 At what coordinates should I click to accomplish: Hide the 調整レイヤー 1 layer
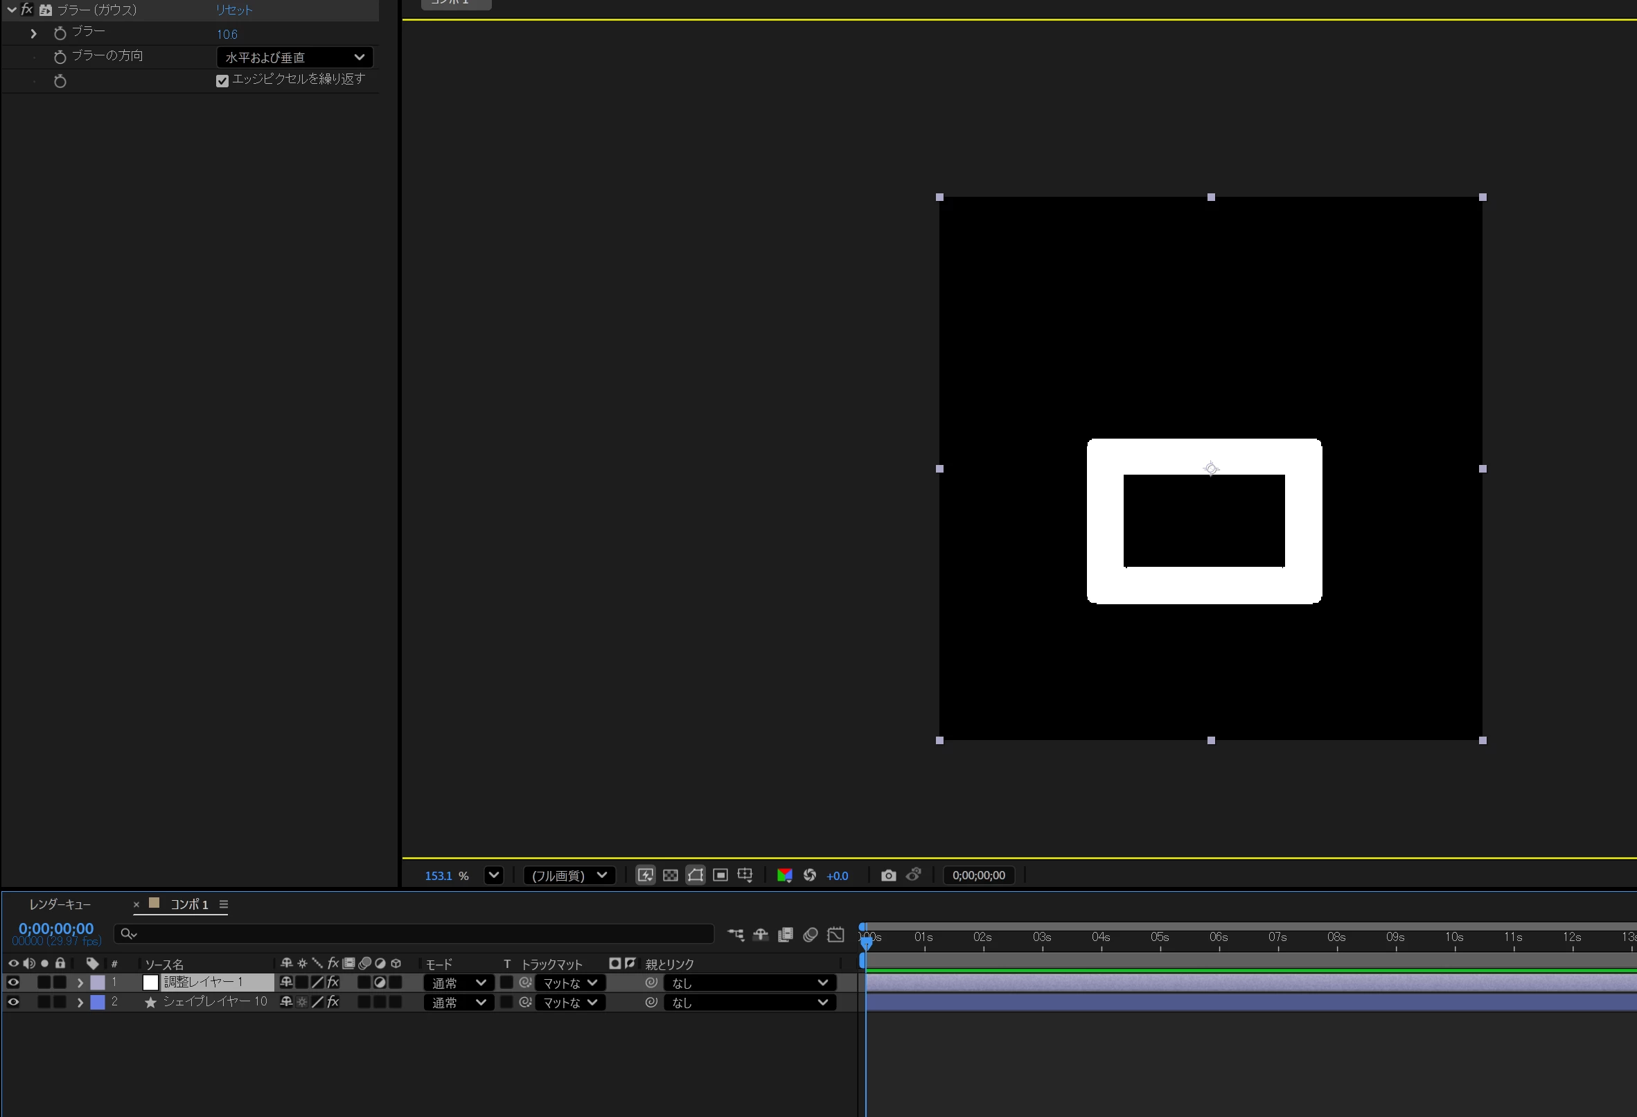(13, 983)
